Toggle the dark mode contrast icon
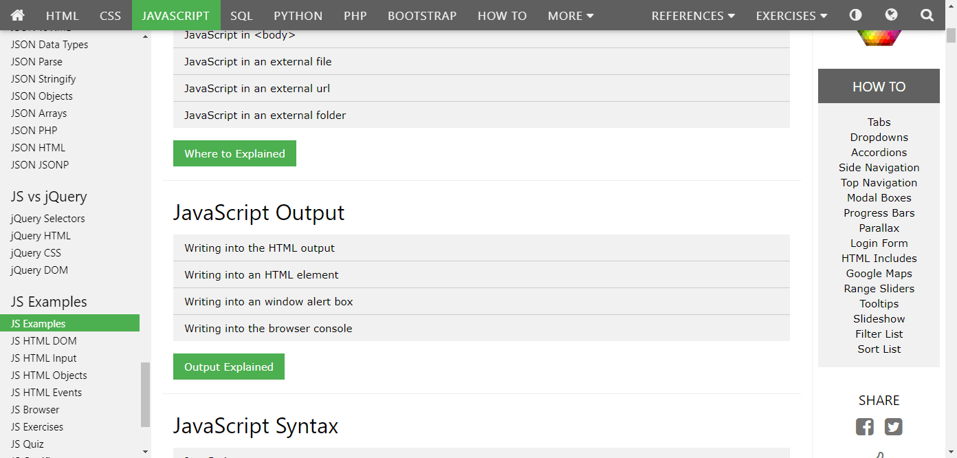 tap(855, 15)
